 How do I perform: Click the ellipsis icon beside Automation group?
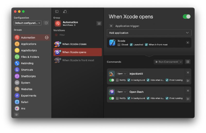point(47,38)
